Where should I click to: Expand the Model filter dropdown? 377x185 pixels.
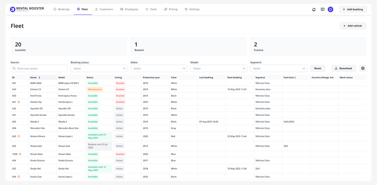(219, 68)
